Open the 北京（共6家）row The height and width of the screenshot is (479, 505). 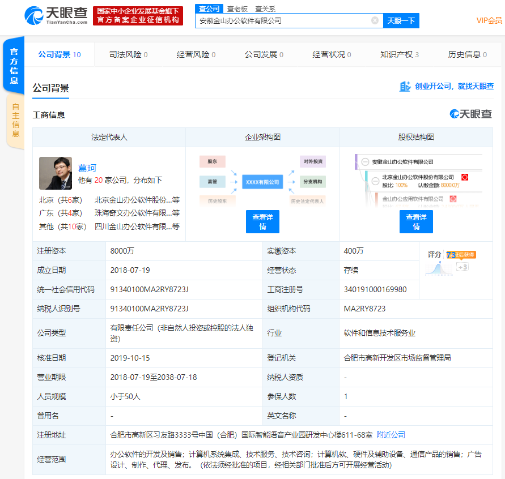[61, 200]
